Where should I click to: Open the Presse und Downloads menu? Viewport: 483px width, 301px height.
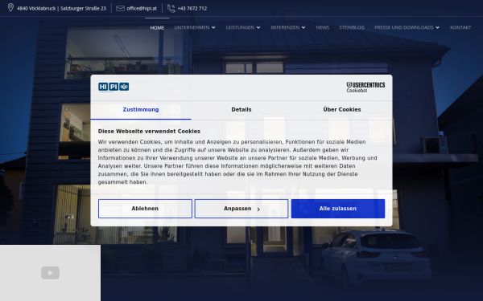(x=403, y=27)
